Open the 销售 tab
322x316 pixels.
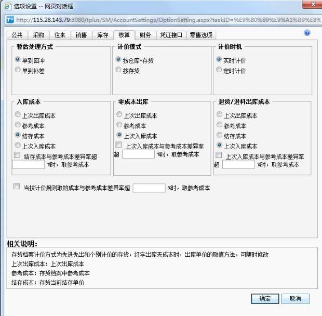pos(81,35)
